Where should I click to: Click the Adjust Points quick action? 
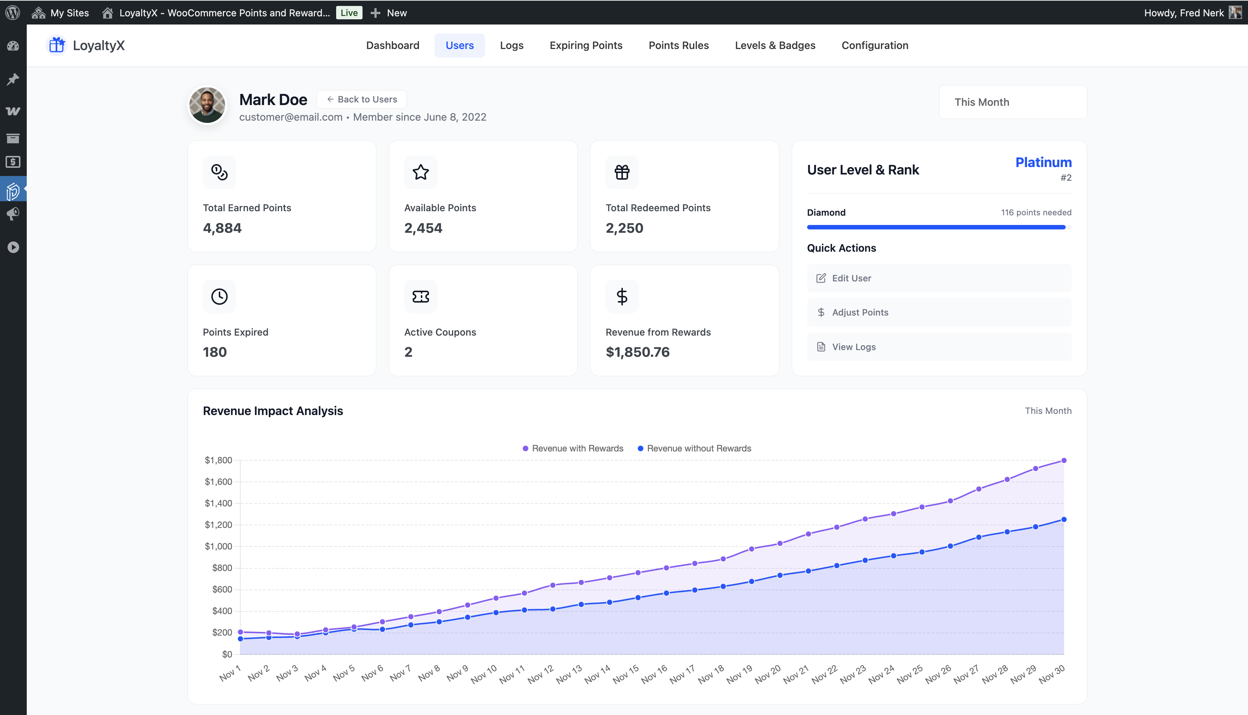(x=939, y=312)
